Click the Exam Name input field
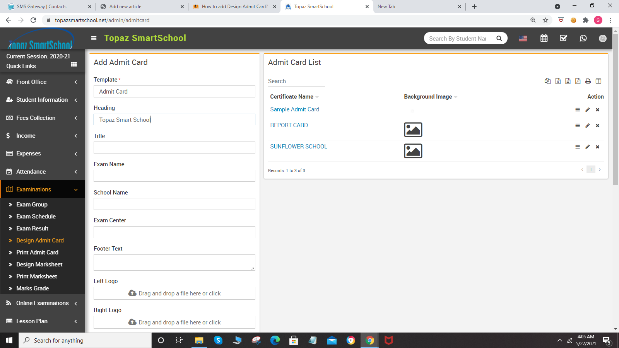Screen dimensions: 619x348 click(x=174, y=176)
